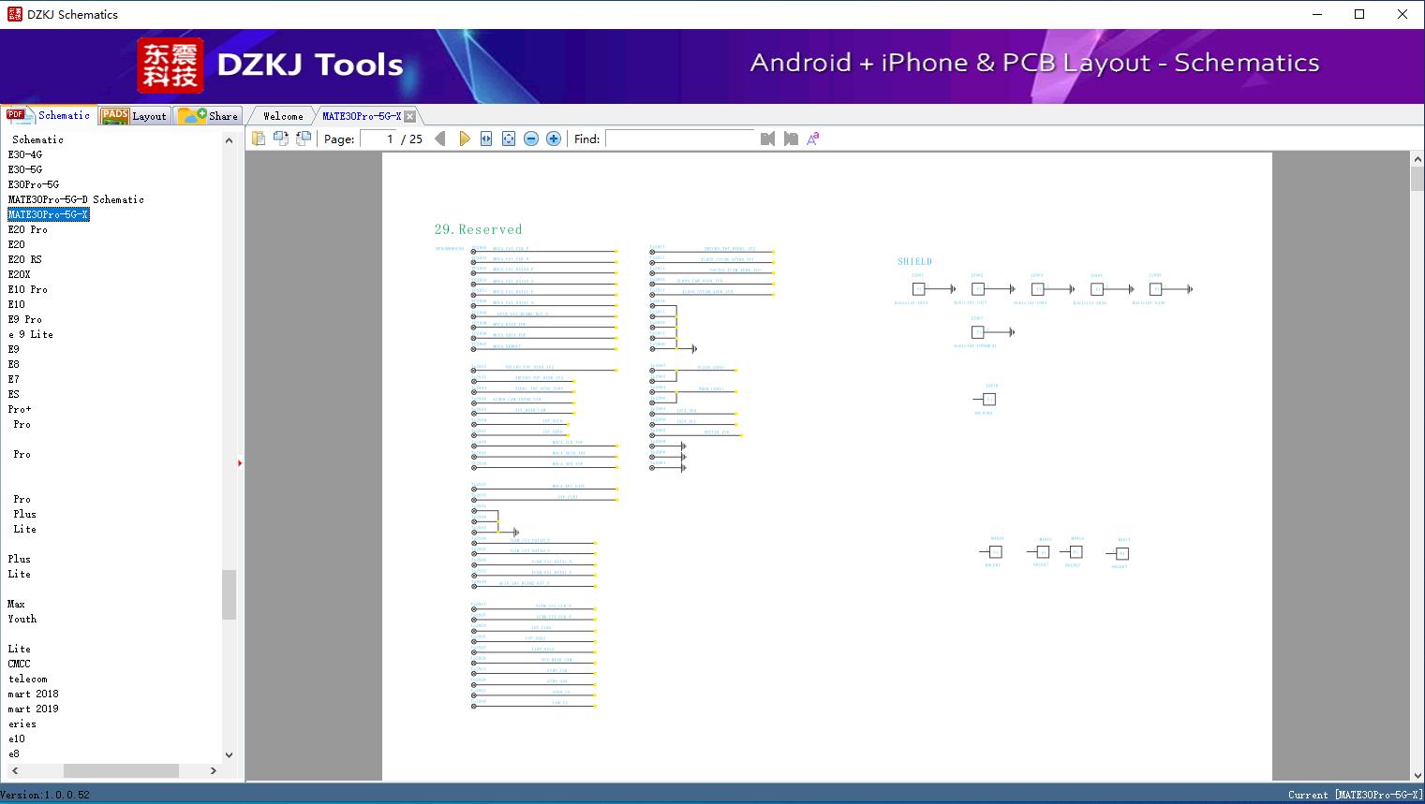Image resolution: width=1425 pixels, height=804 pixels.
Task: Click the find previous match icon
Action: pyautogui.click(x=768, y=139)
